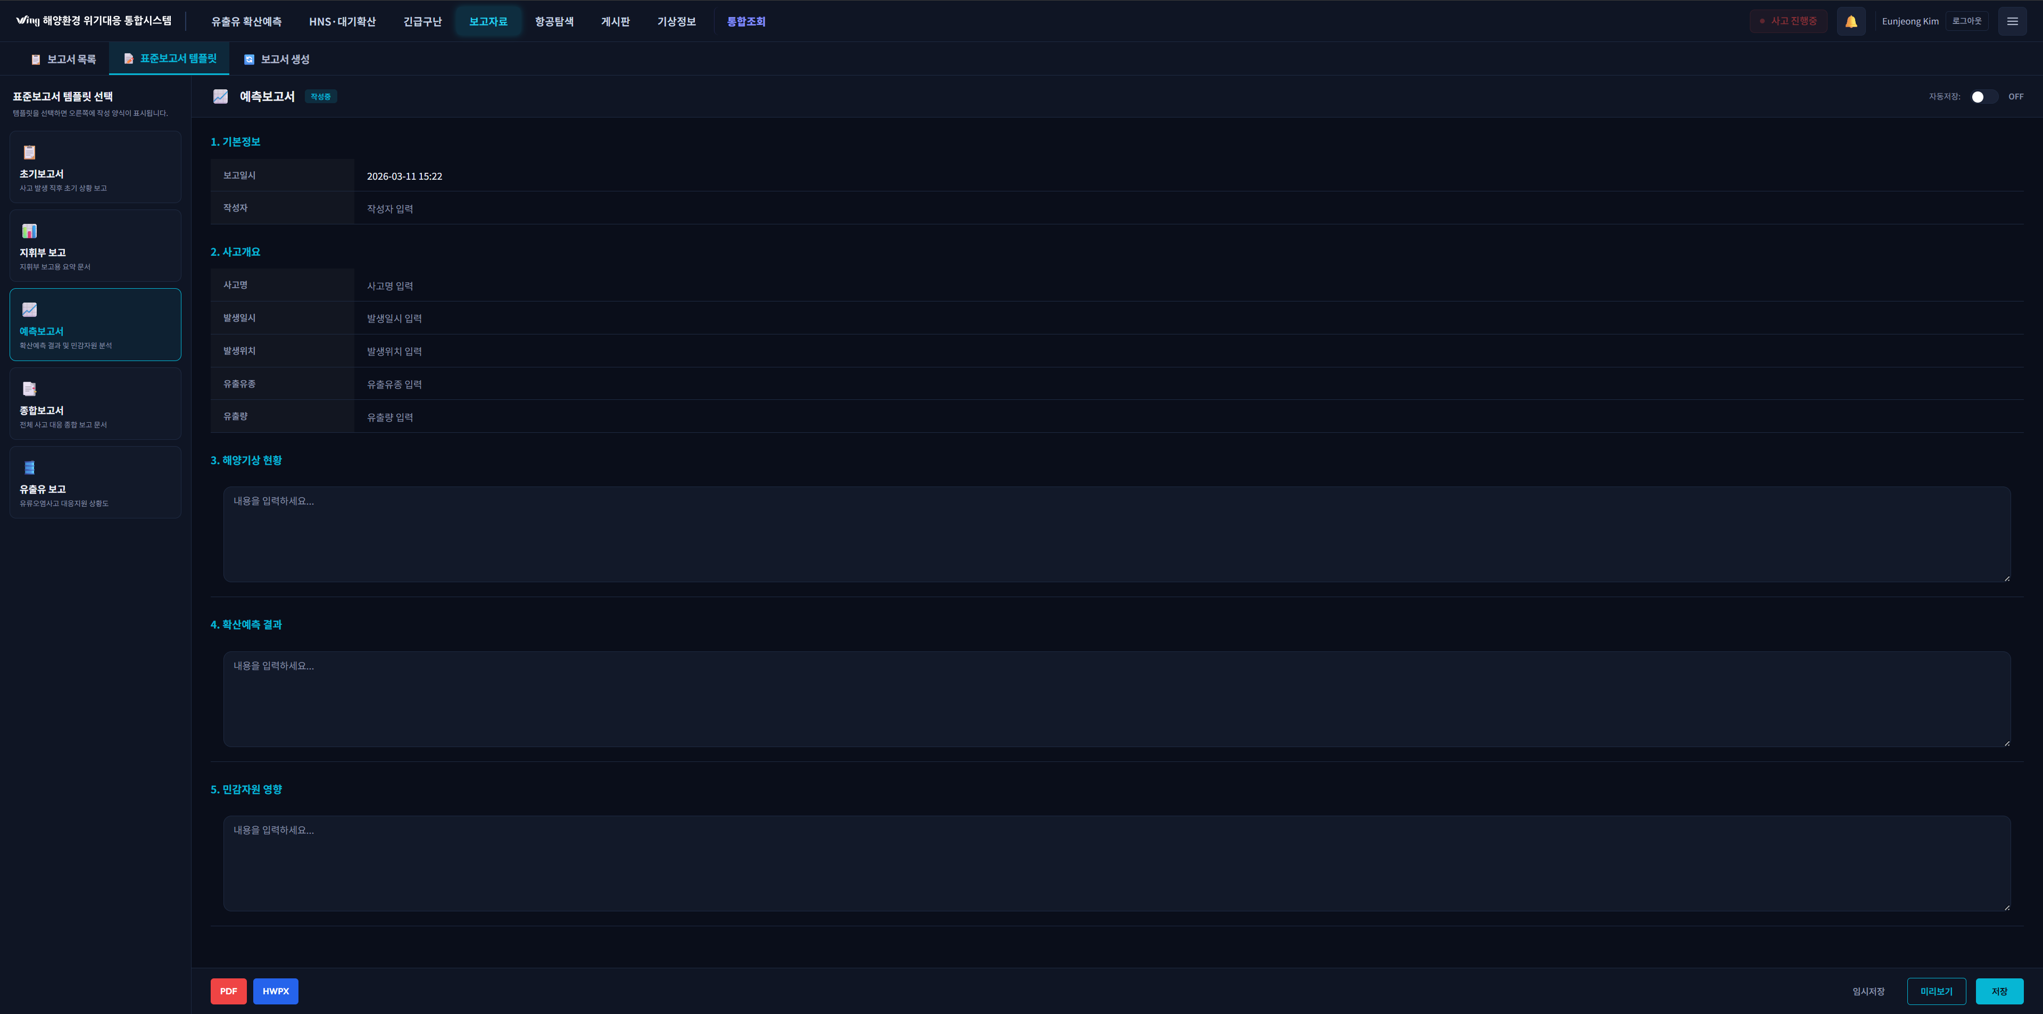The width and height of the screenshot is (2043, 1014).
Task: Open the 보고서 목록 tab
Action: [63, 60]
